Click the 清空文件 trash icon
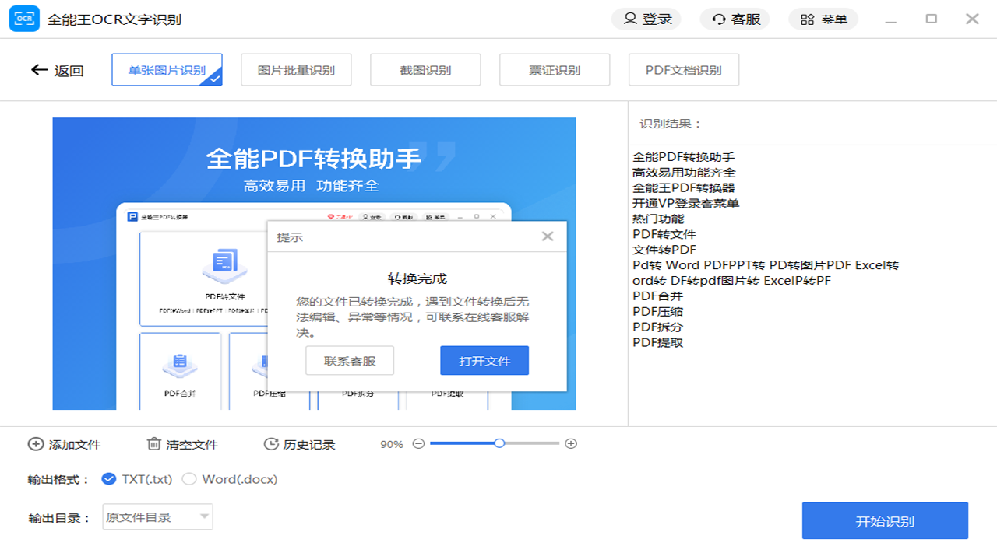Image resolution: width=997 pixels, height=560 pixels. point(153,443)
